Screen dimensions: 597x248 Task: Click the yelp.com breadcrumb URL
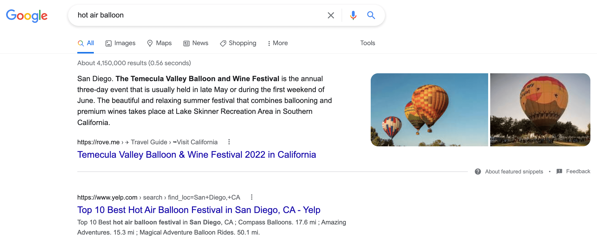coord(159,197)
